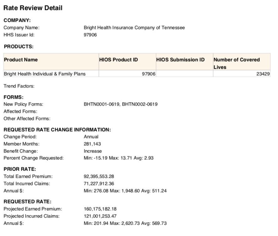The height and width of the screenshot is (236, 278).
Task: Select the Bright Health Individual & Family Plans cell
Action: [45, 74]
